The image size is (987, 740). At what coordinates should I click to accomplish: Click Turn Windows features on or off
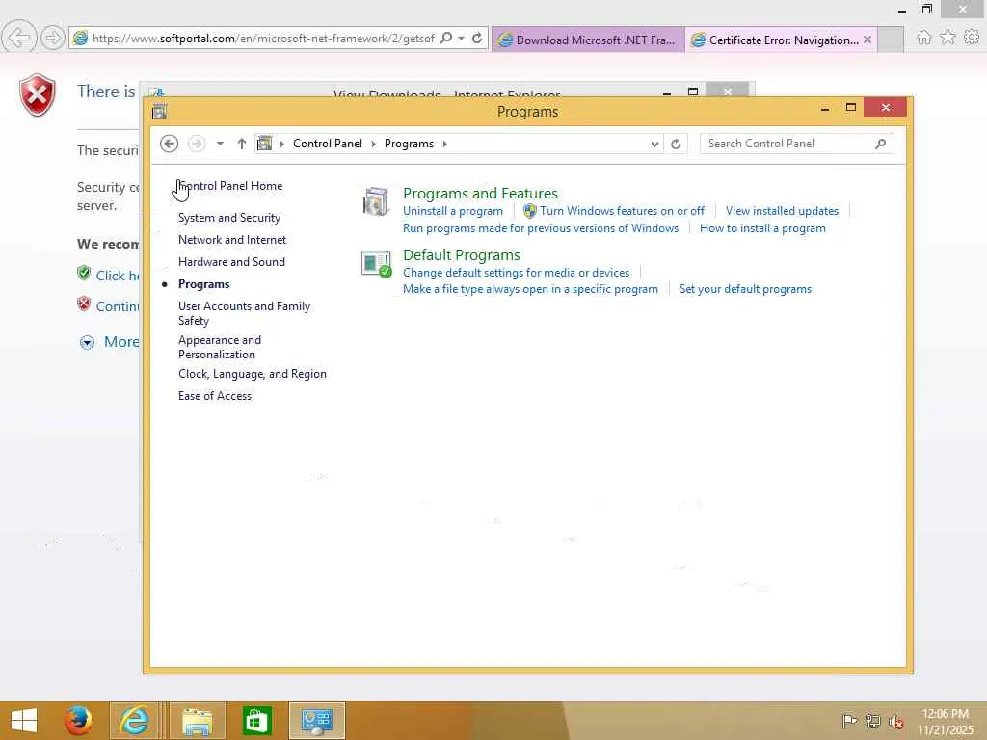tap(622, 211)
